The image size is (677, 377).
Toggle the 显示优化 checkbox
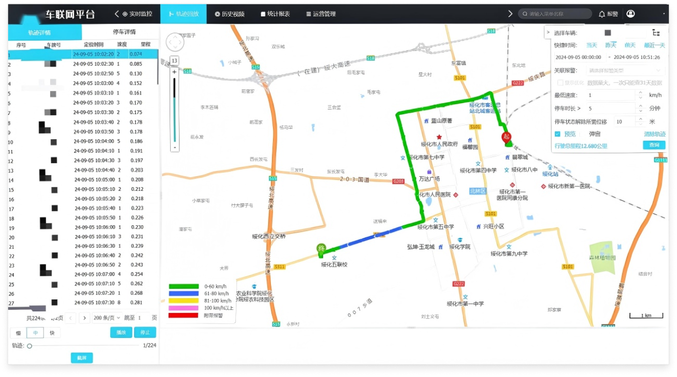pyautogui.click(x=560, y=83)
